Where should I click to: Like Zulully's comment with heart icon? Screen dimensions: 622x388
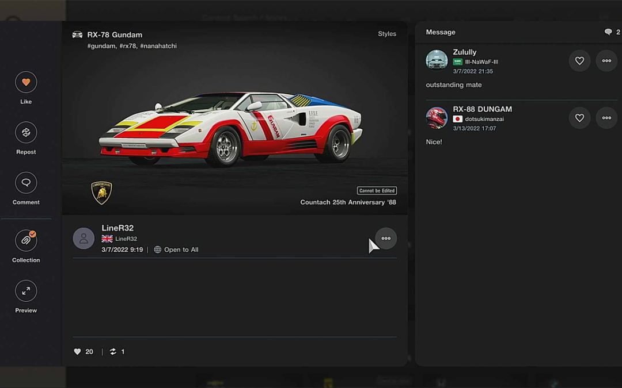click(579, 61)
